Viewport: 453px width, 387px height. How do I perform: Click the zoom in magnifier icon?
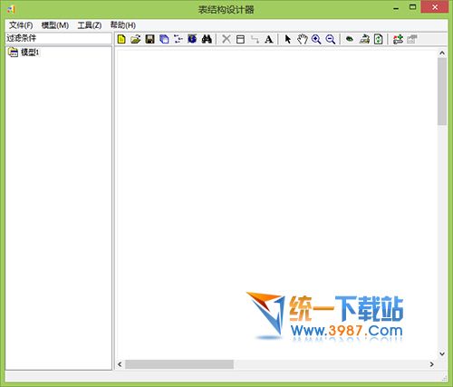point(316,39)
